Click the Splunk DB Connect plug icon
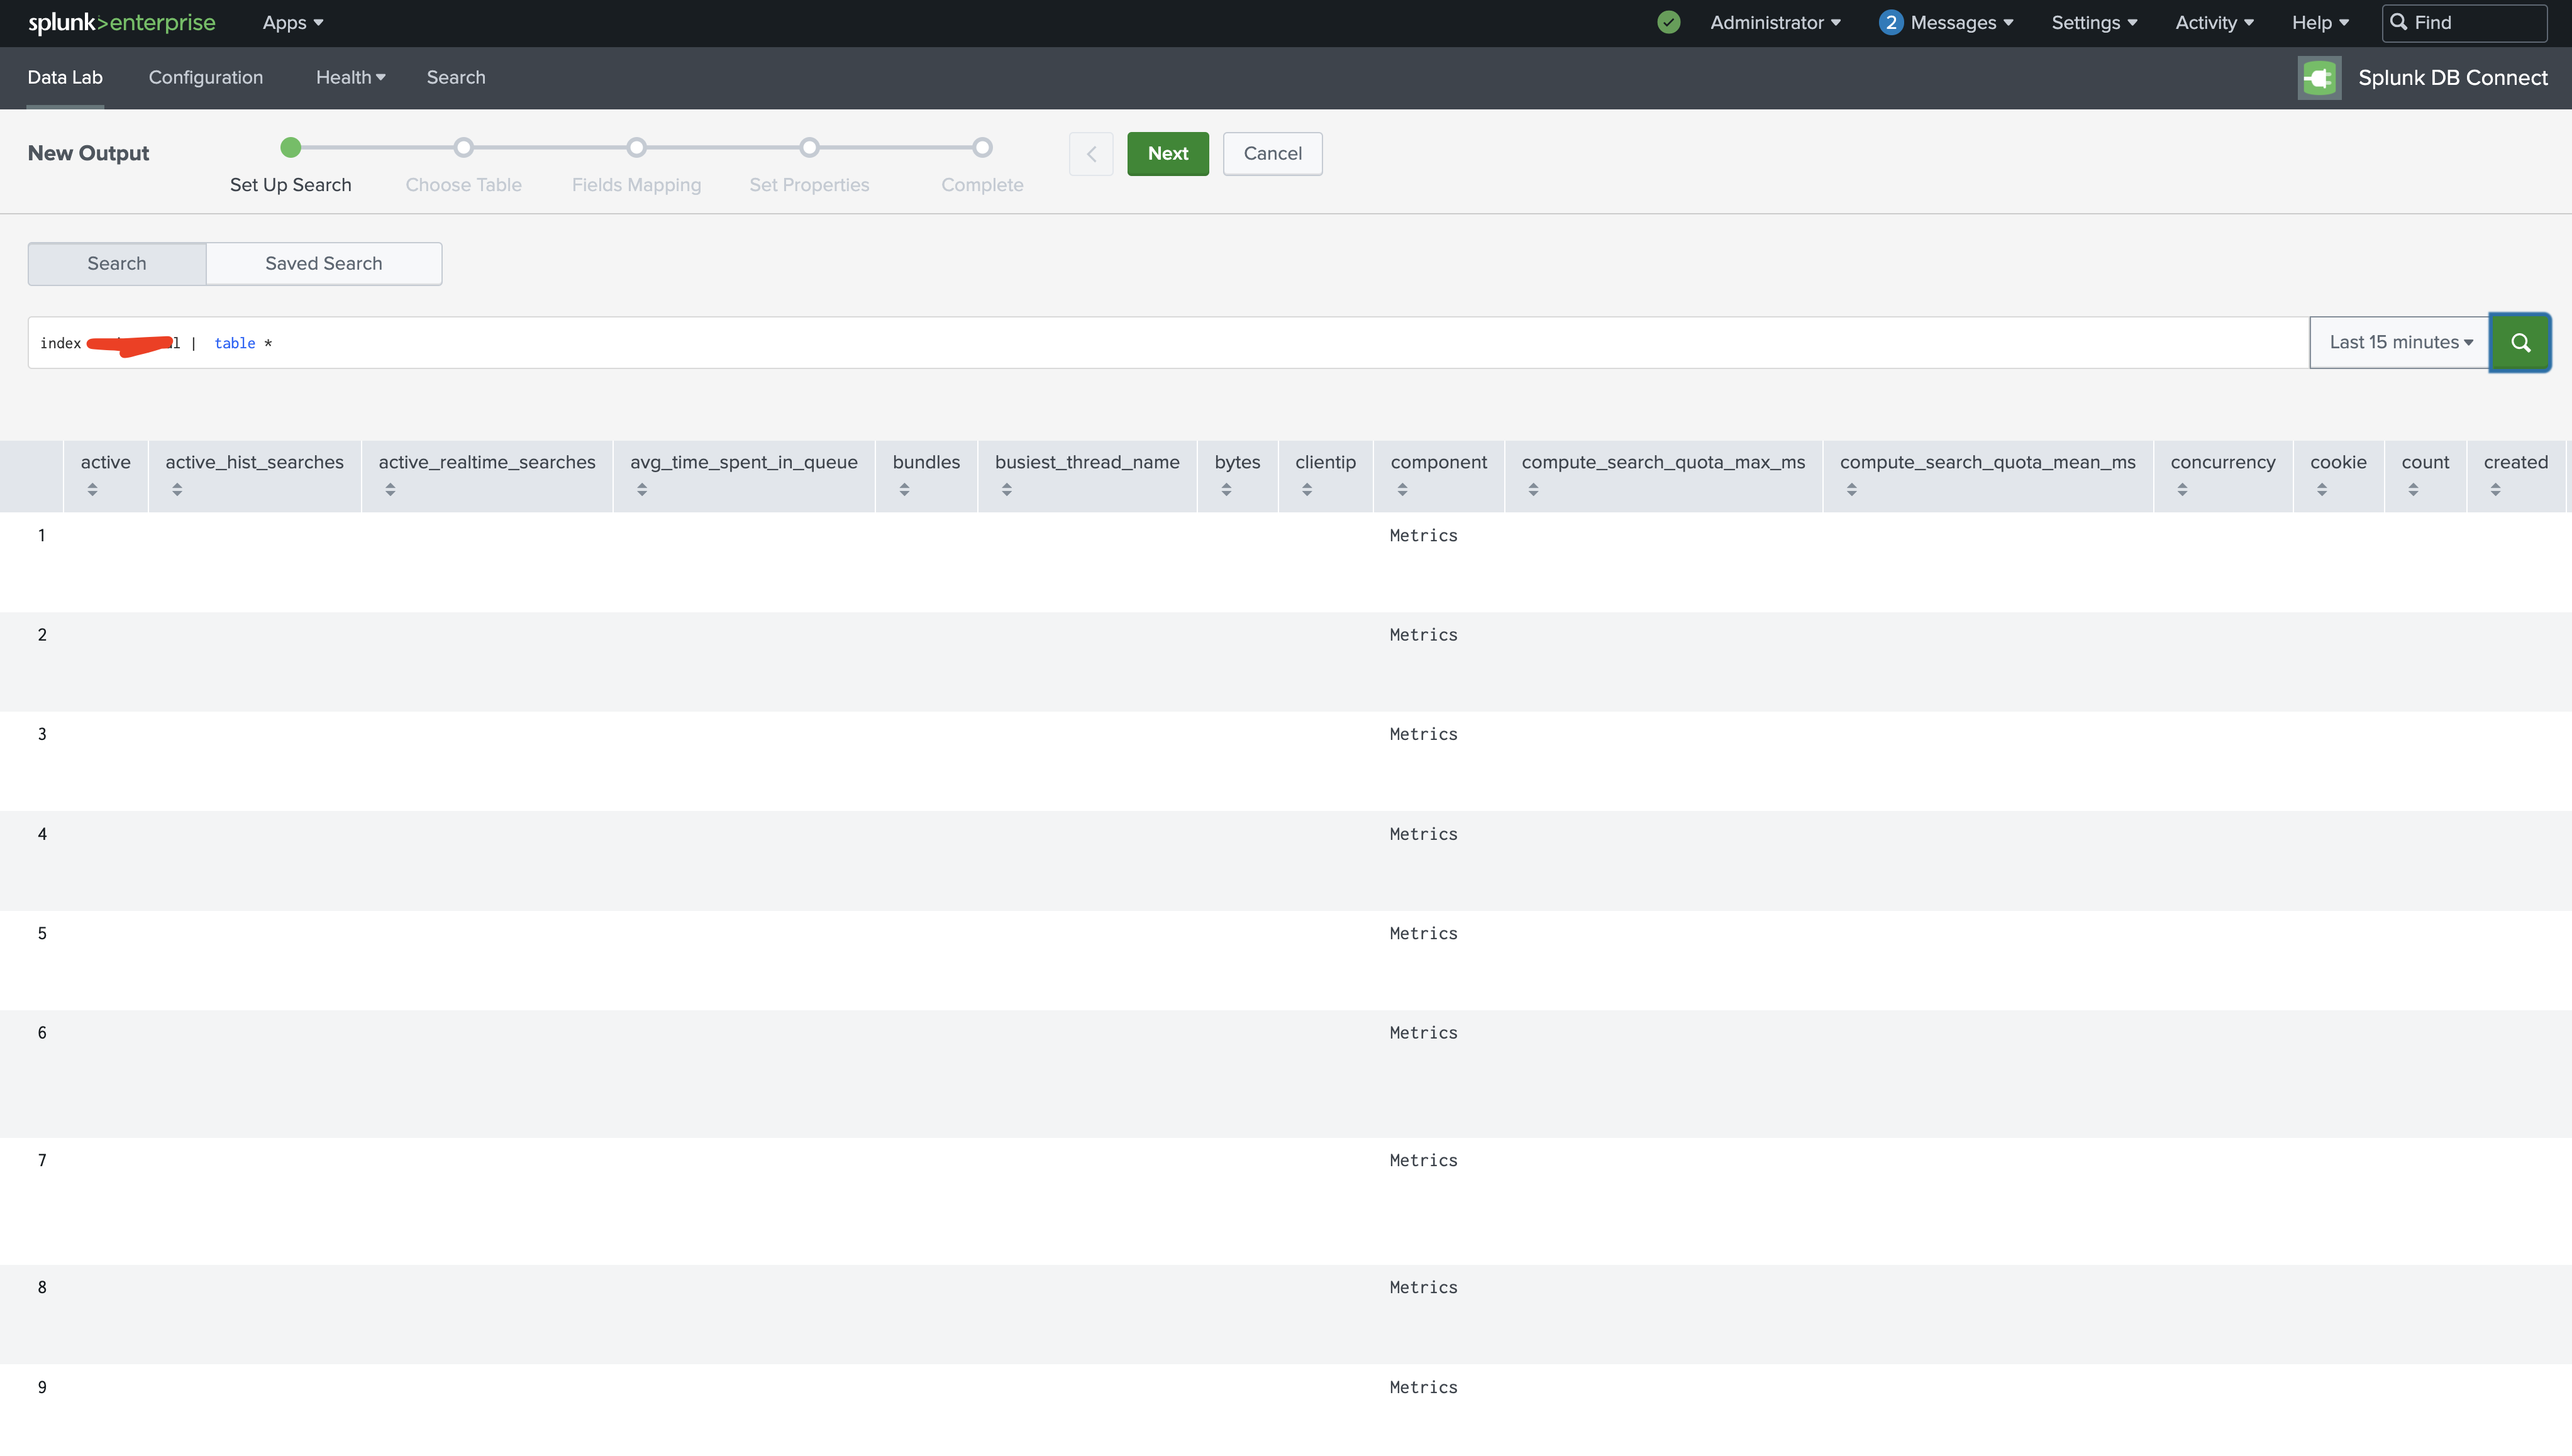 click(2319, 77)
